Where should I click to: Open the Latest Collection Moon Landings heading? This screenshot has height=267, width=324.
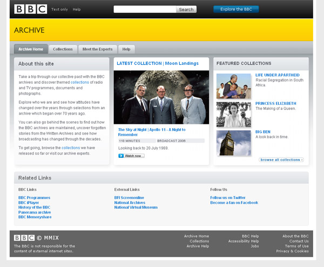click(158, 63)
